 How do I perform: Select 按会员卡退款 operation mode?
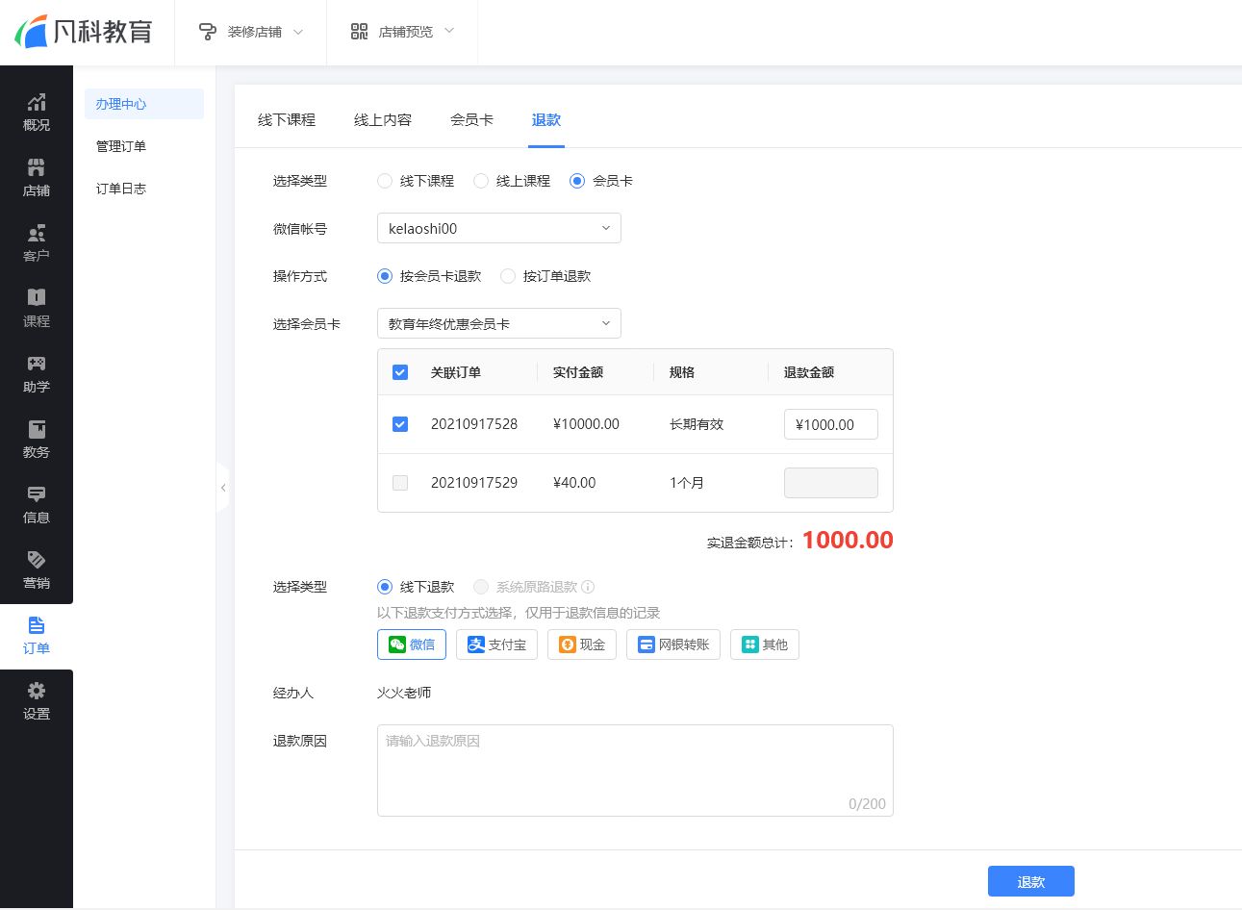pyautogui.click(x=385, y=276)
